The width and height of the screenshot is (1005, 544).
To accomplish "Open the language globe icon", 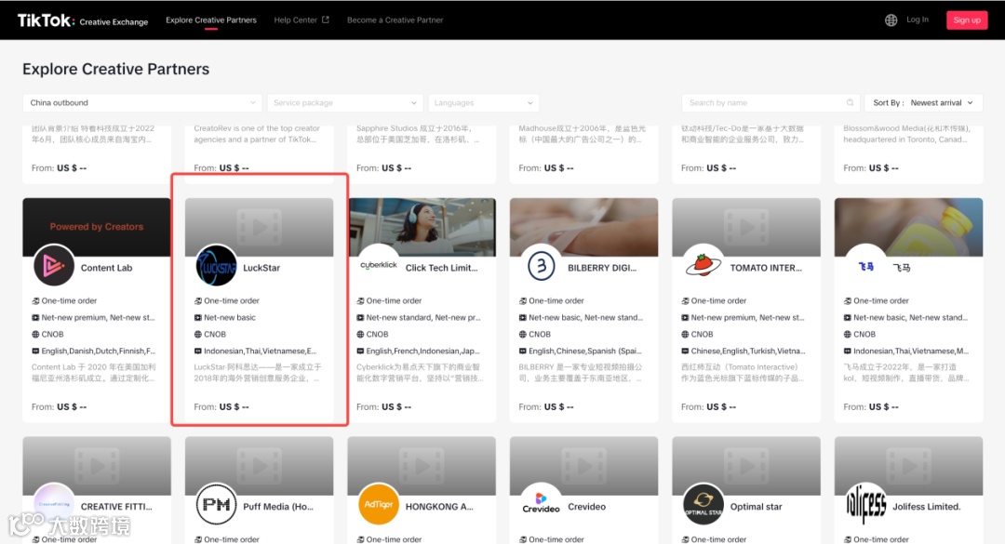I will click(x=891, y=20).
